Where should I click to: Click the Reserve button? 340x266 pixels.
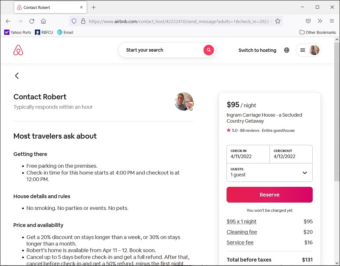click(x=270, y=195)
